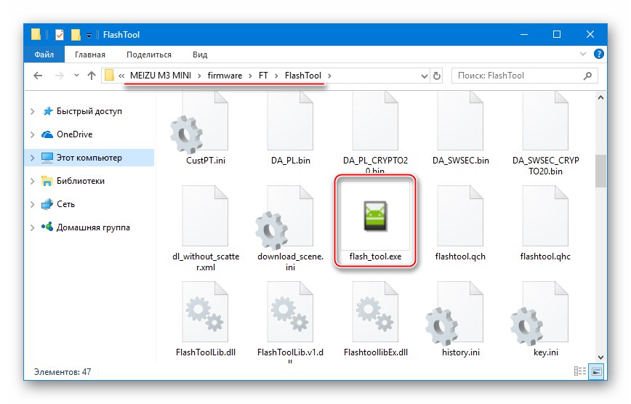The image size is (631, 404).
Task: Click the flash_tool.exe file name
Action: (375, 256)
